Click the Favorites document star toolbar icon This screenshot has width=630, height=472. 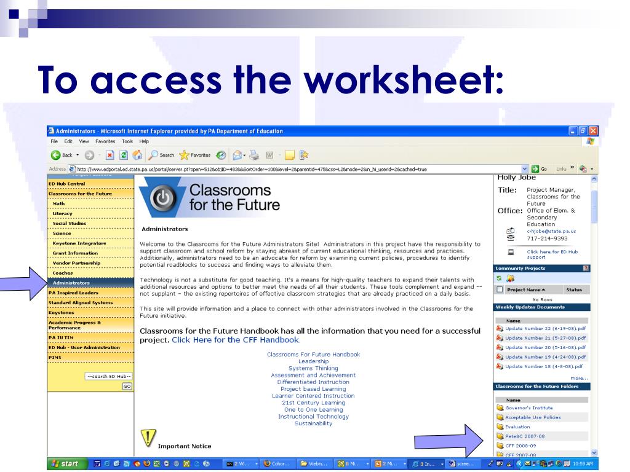click(x=304, y=155)
